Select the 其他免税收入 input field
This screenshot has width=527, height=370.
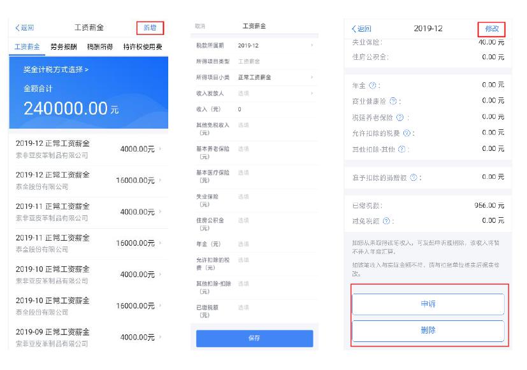click(254, 129)
